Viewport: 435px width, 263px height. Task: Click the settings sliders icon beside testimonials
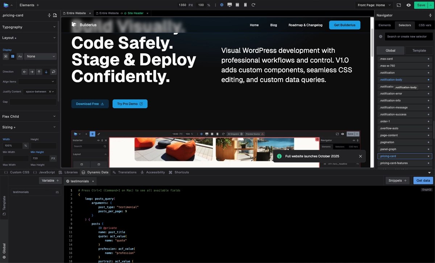coord(57,192)
